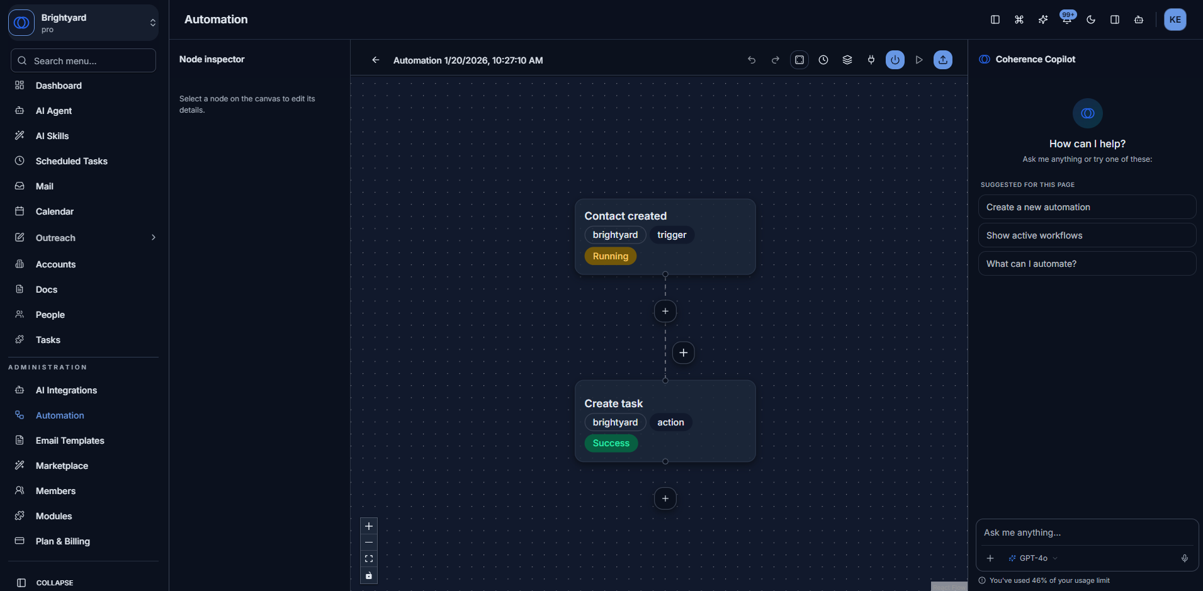1203x591 pixels.
Task: Toggle dark mode with the moon icon
Action: (1091, 20)
